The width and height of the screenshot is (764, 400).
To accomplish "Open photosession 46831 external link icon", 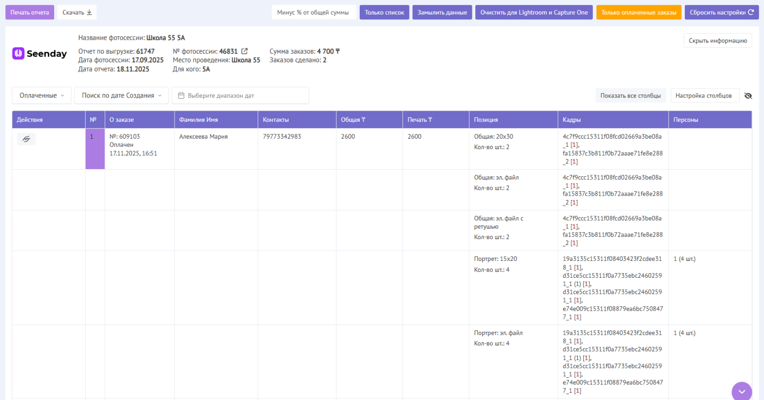I will pos(245,51).
